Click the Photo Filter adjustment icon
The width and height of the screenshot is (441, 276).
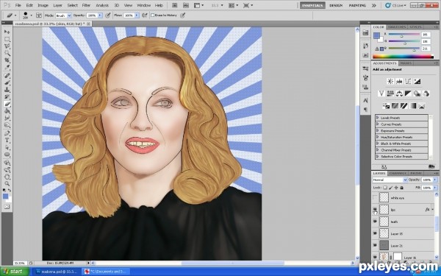pos(417,93)
